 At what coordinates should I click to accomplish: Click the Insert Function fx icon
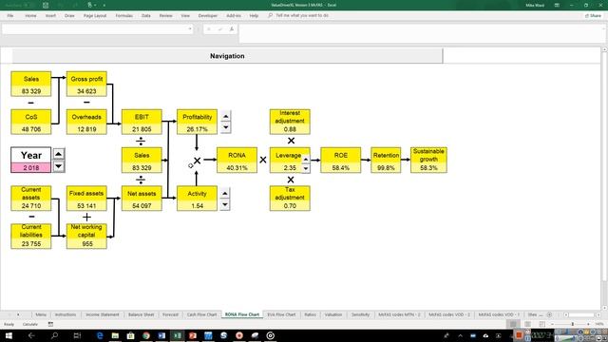pos(232,29)
